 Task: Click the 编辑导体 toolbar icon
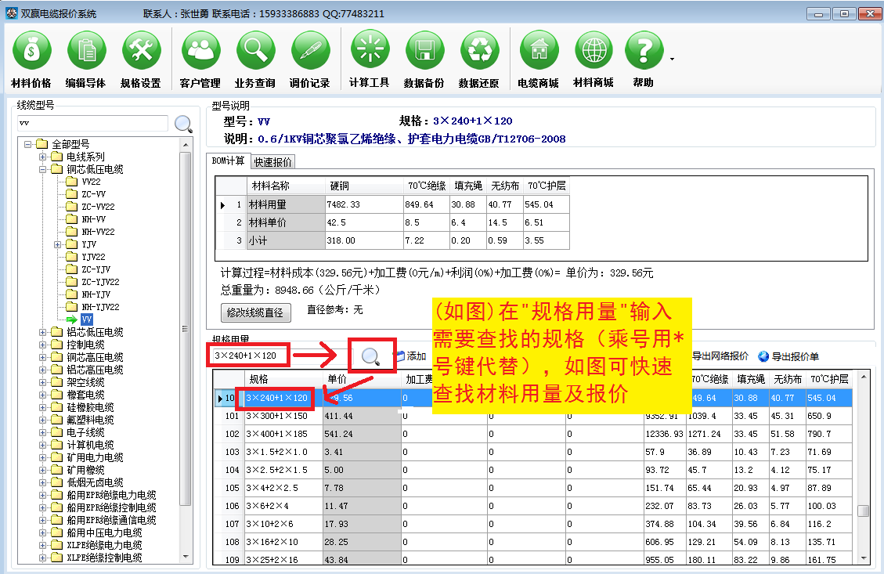click(86, 51)
